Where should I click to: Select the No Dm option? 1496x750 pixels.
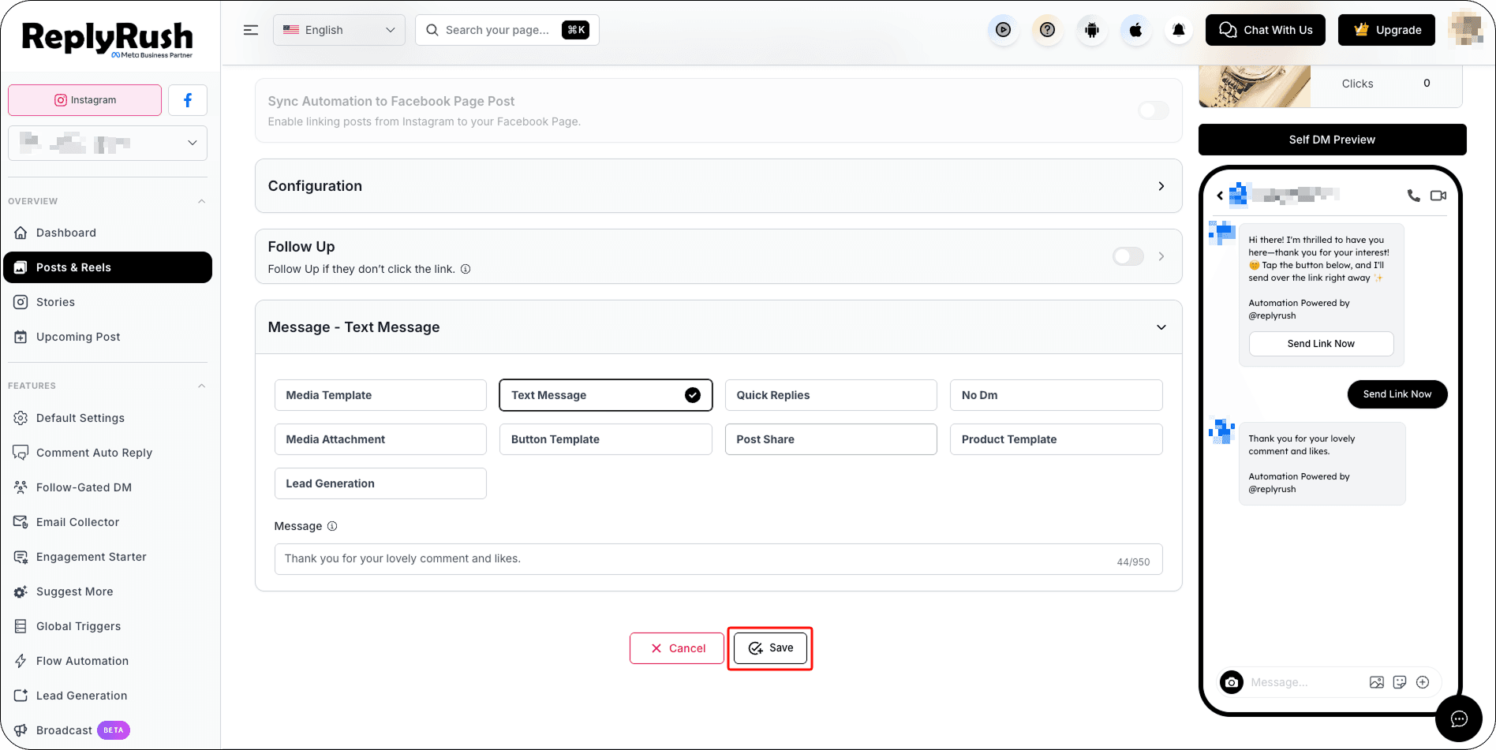coord(1056,395)
